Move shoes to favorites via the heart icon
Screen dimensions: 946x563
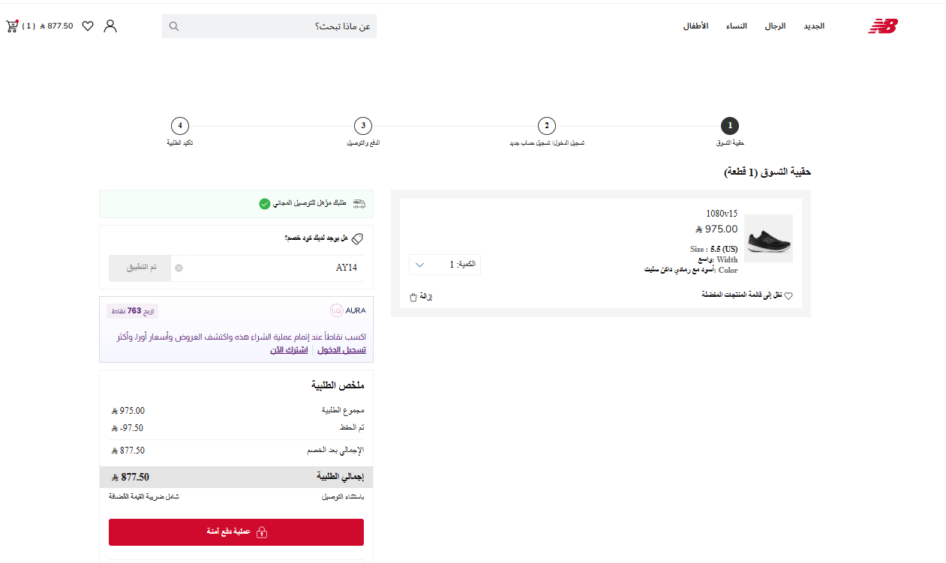(788, 295)
